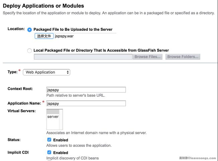Select 'server' in the Virtual Servers list
Viewport: 218px width, 161px height.
click(53, 117)
